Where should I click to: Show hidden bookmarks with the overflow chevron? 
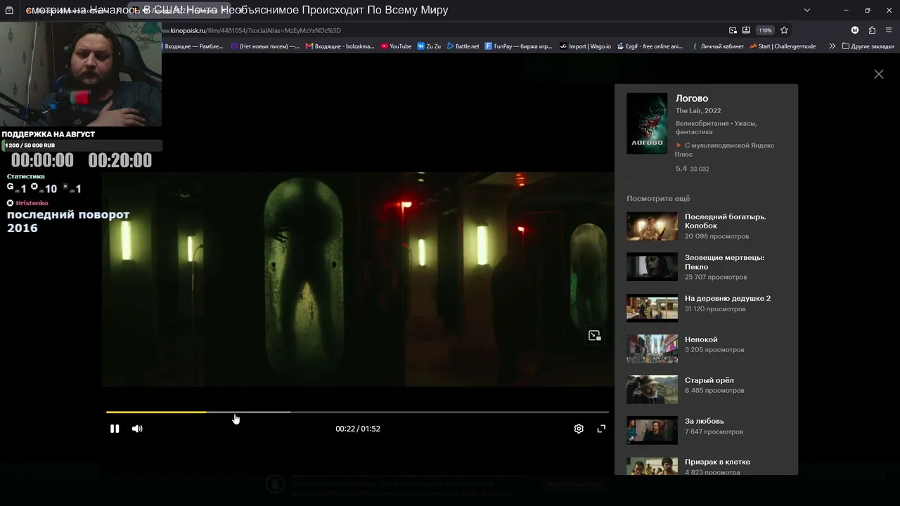click(x=832, y=46)
